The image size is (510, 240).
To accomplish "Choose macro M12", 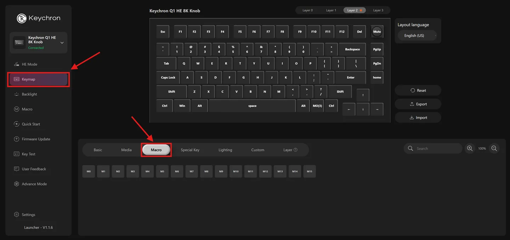I will pos(265,171).
